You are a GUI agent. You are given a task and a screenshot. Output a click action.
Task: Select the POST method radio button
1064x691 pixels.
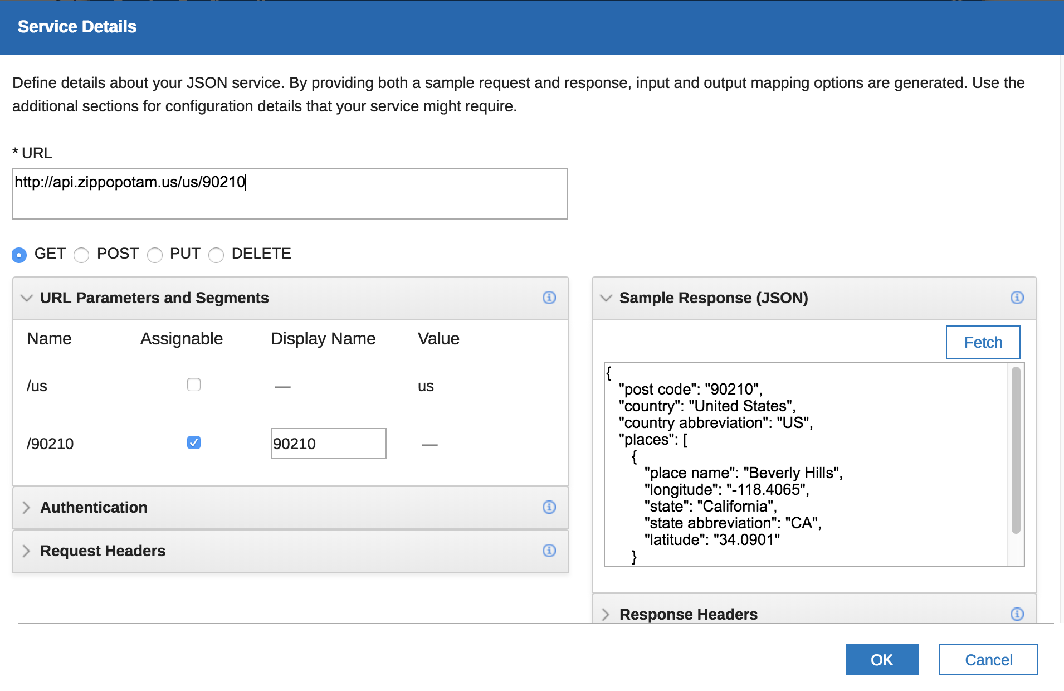pos(81,255)
